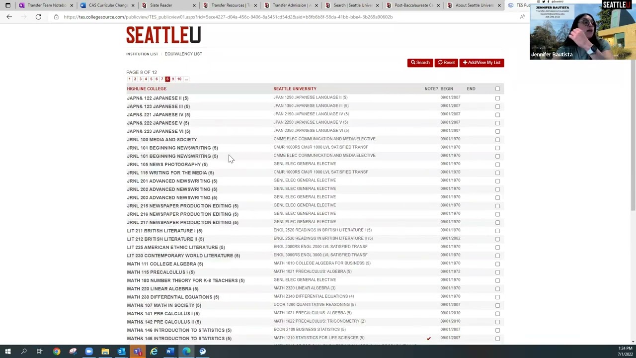Check the MATH 220 Linear Algebra row box

[497, 289]
